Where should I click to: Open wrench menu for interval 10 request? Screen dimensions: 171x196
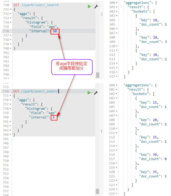[x=96, y=6]
